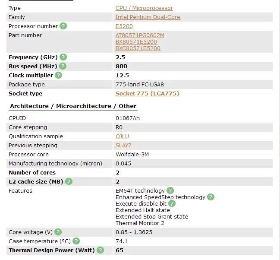Select the manufacturing technology value 0.045

coord(123,163)
